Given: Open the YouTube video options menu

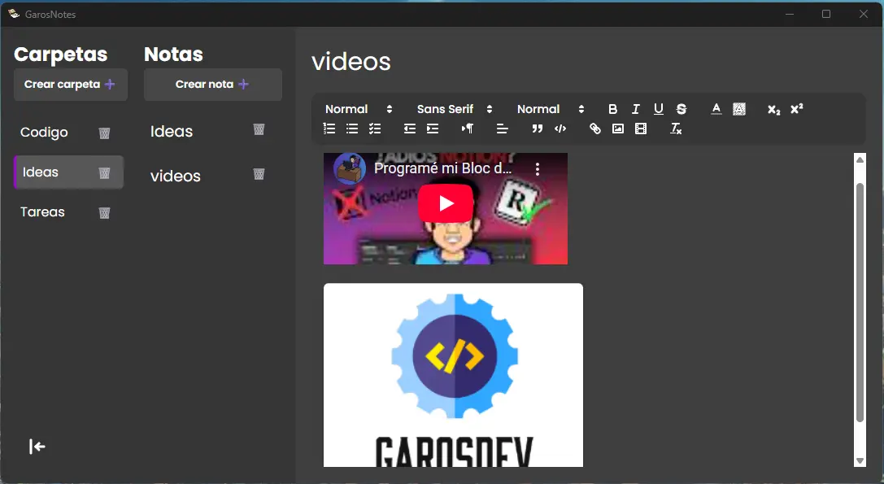Looking at the screenshot, I should tap(538, 168).
